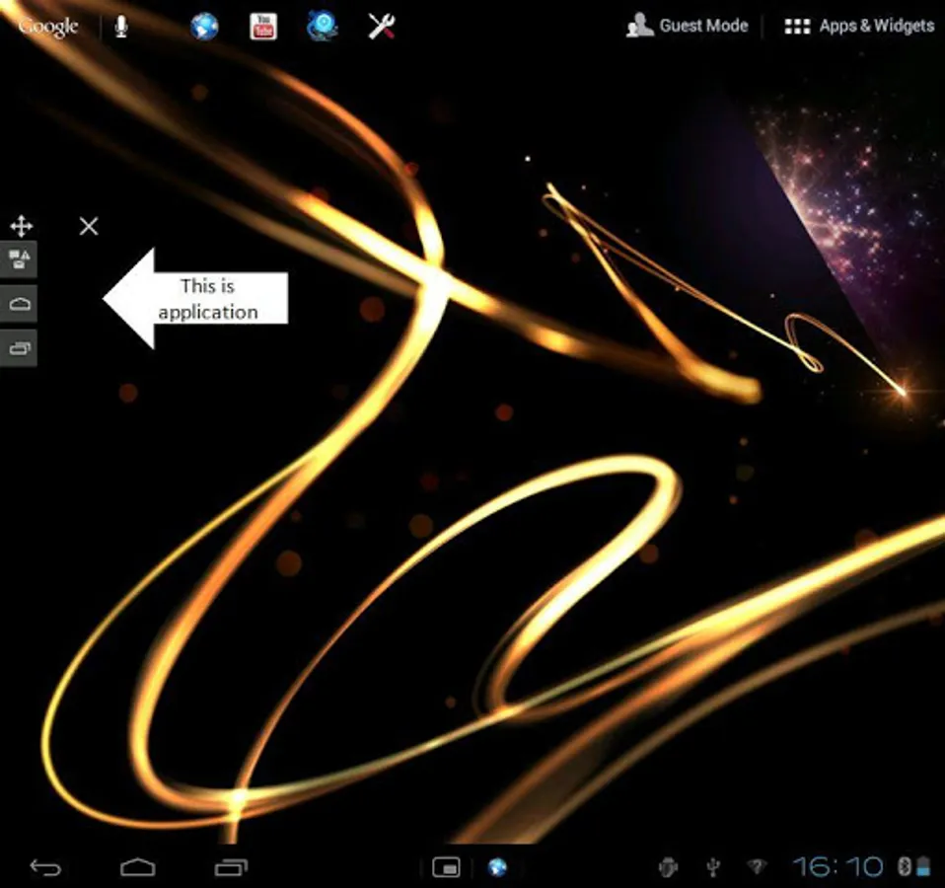Tap the Wi-Fi status icon
The image size is (945, 888).
(x=757, y=867)
